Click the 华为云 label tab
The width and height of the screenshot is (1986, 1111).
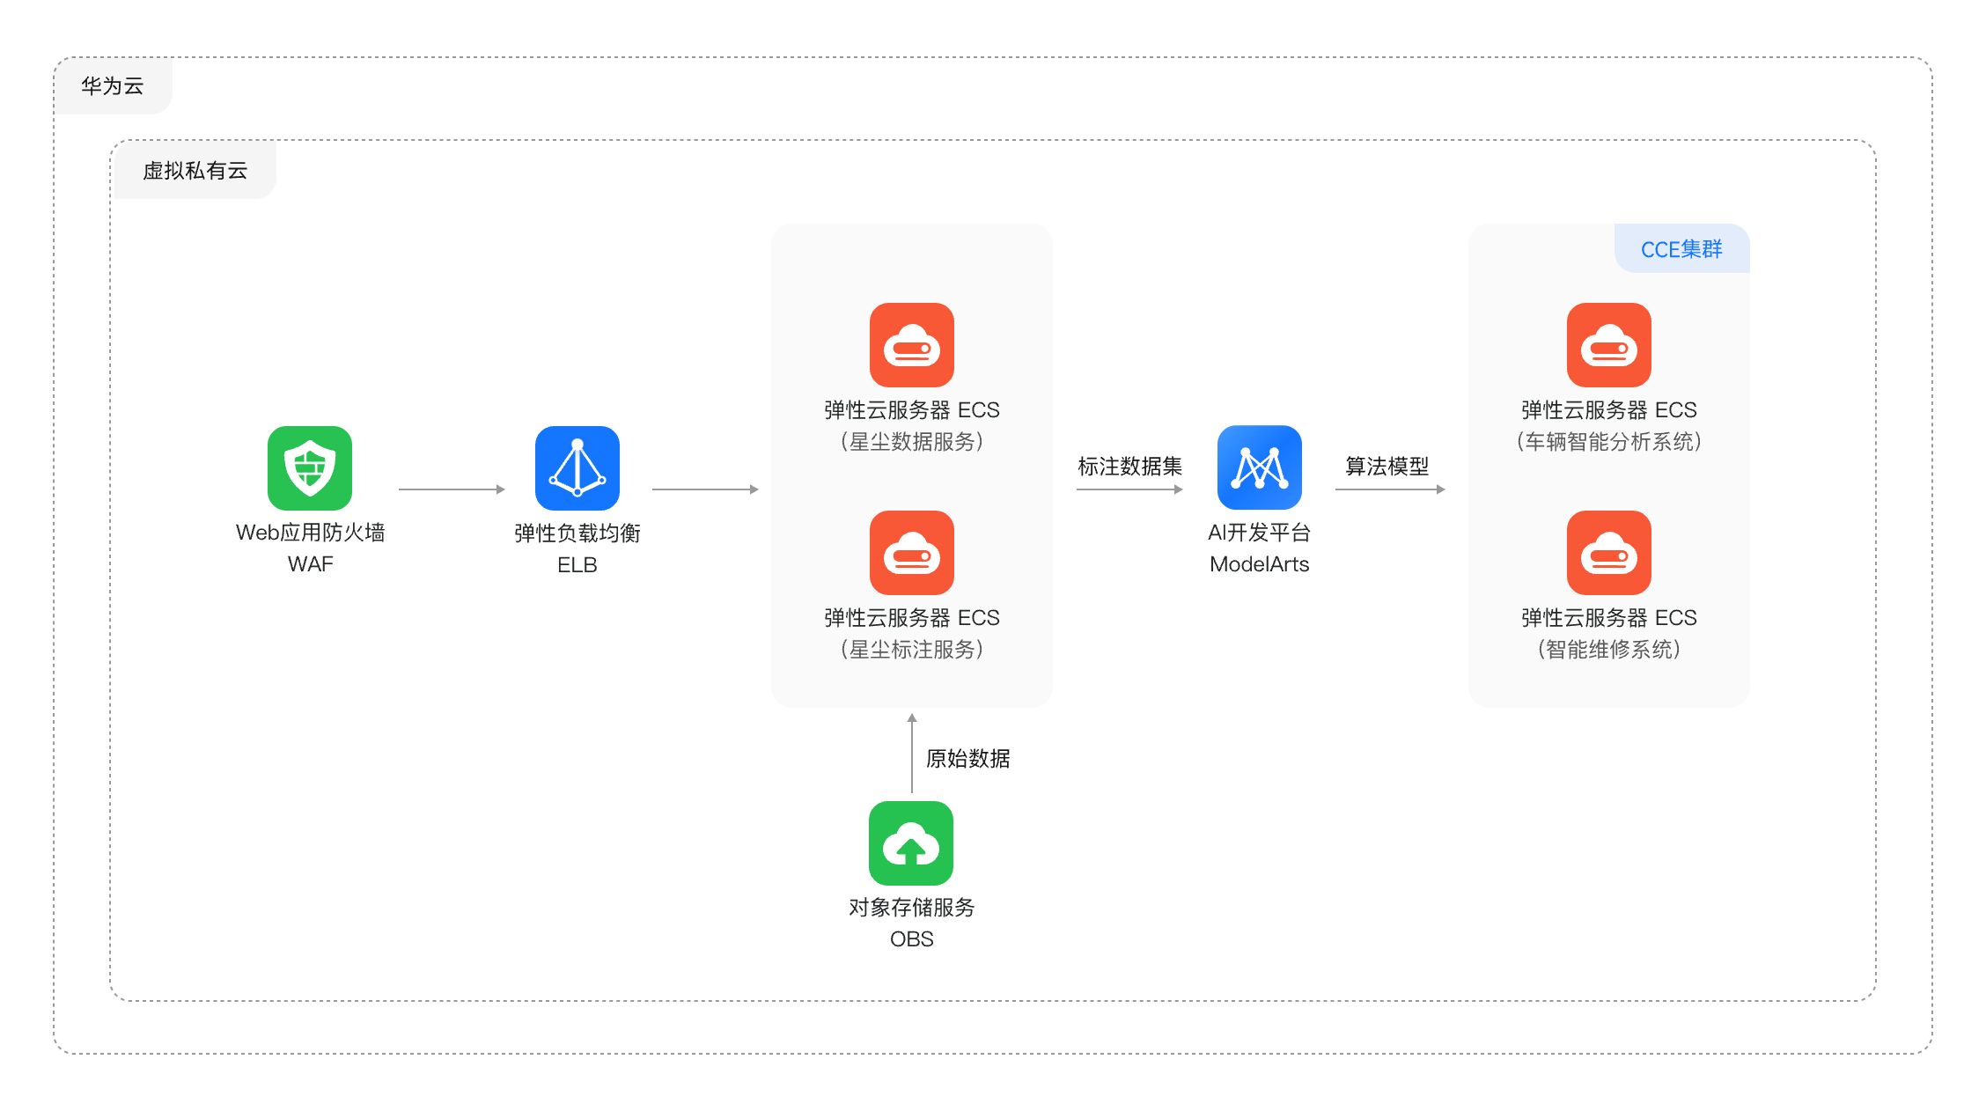point(113,86)
